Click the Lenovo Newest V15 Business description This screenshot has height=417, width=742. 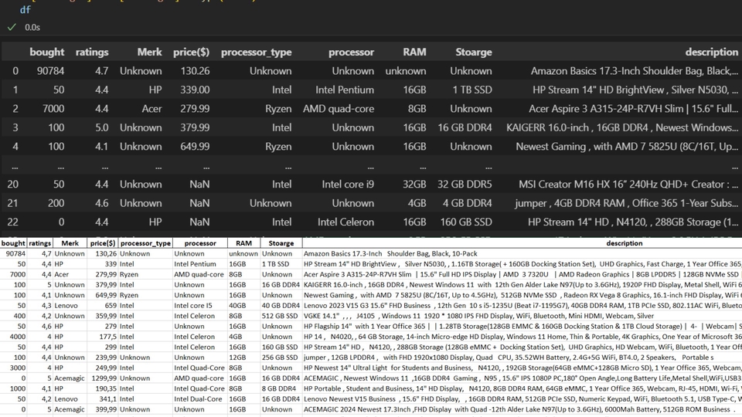pyautogui.click(x=522, y=399)
